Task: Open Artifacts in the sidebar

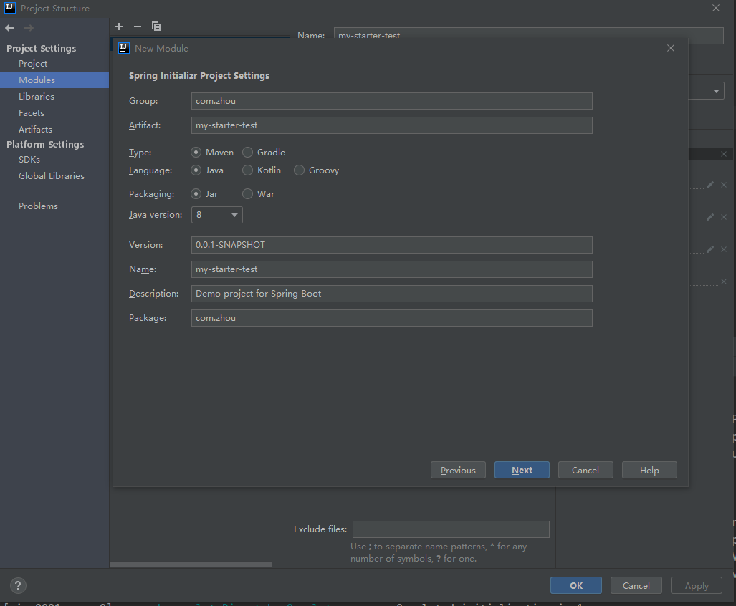Action: click(35, 129)
